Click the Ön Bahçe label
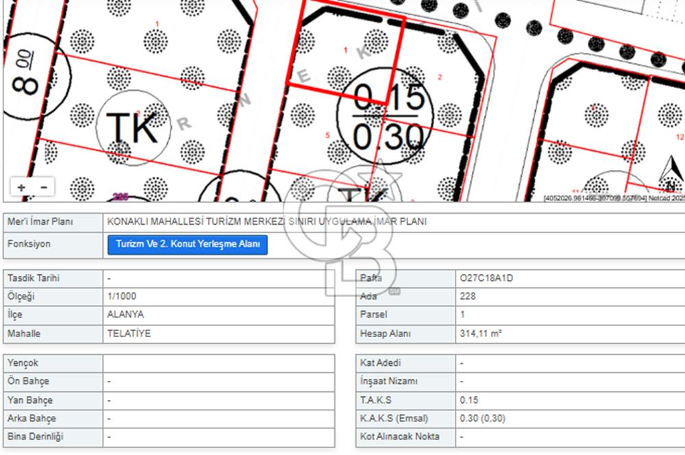685x455 pixels. pos(28,381)
